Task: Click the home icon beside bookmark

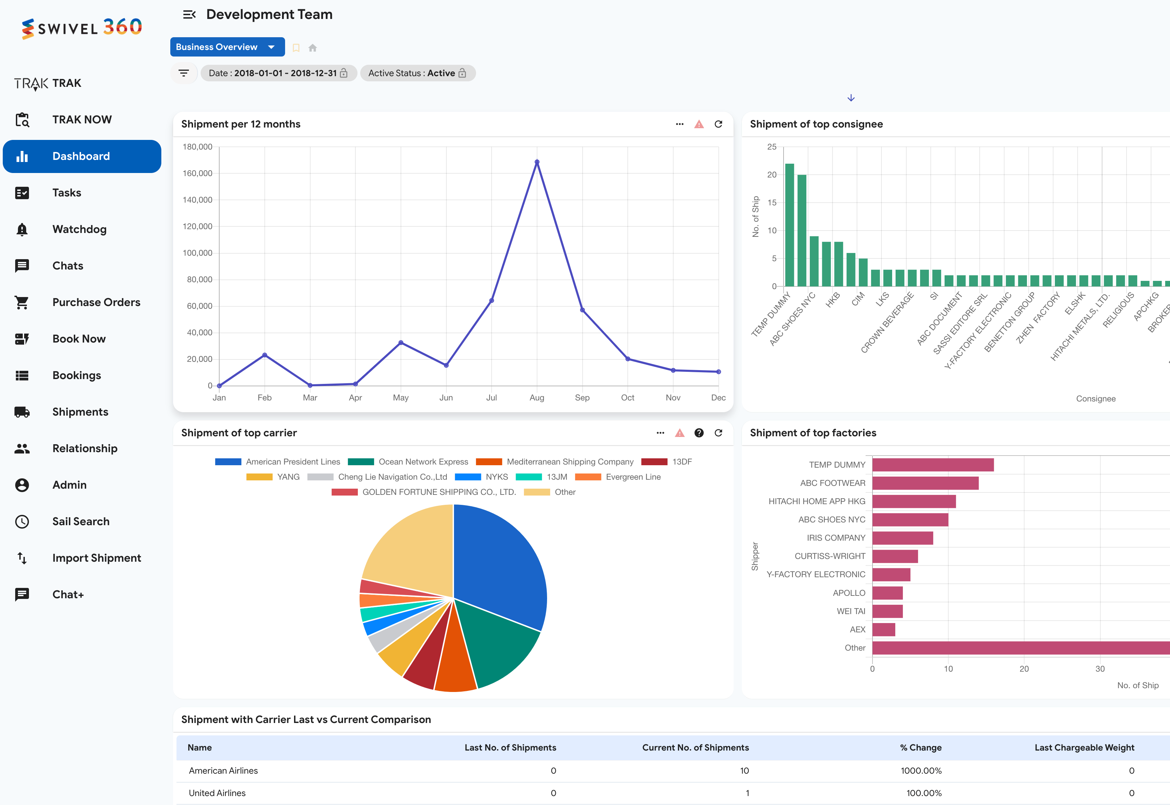Action: click(313, 48)
